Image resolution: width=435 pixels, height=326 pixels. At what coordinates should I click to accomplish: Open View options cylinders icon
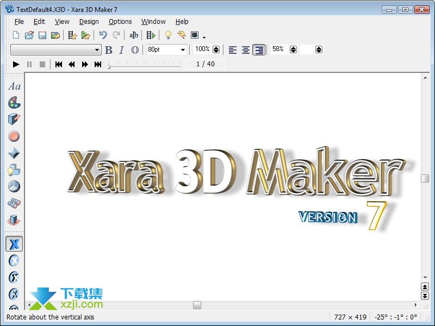[14, 203]
